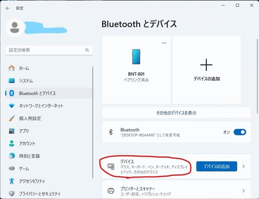This screenshot has width=259, height=199.
Task: Click the keyboard devices icon
Action: (111, 167)
